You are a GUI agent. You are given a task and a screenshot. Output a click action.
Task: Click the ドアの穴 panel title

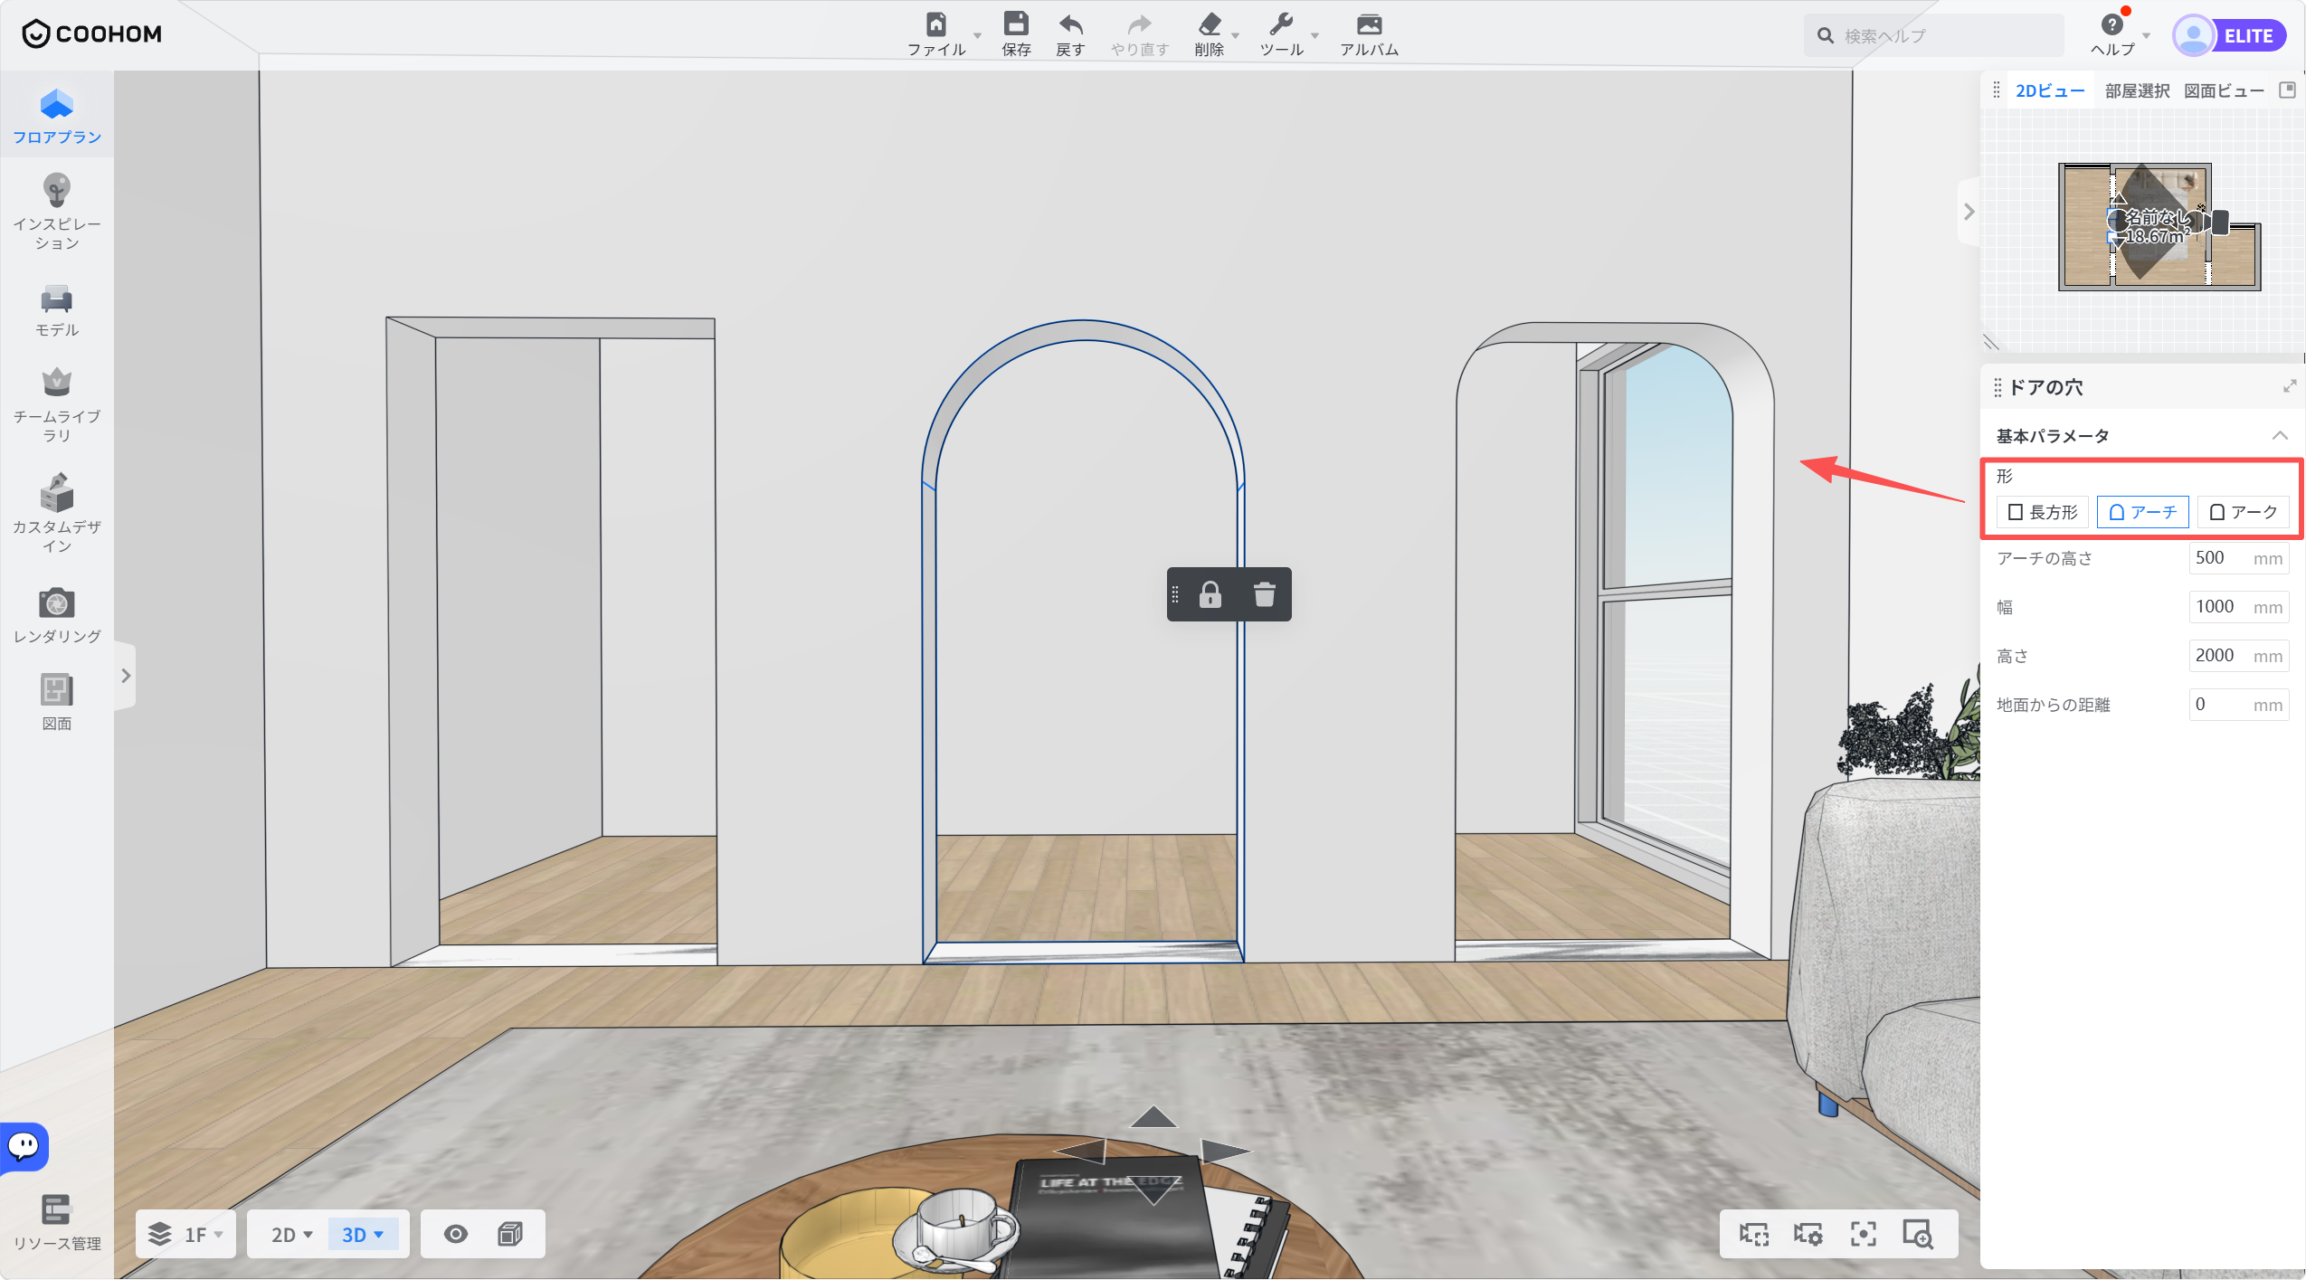[x=2045, y=387]
